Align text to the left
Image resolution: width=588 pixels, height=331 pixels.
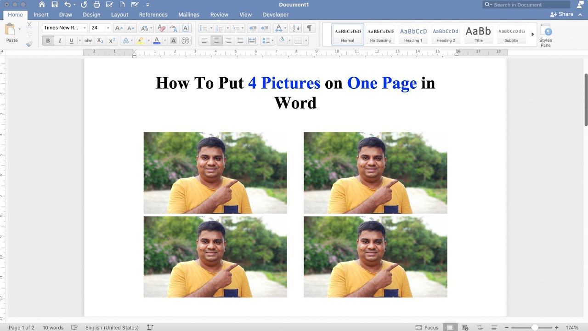coord(205,41)
